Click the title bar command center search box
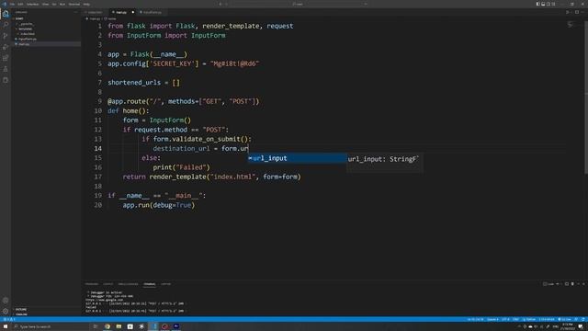The image size is (588, 331). point(299,4)
